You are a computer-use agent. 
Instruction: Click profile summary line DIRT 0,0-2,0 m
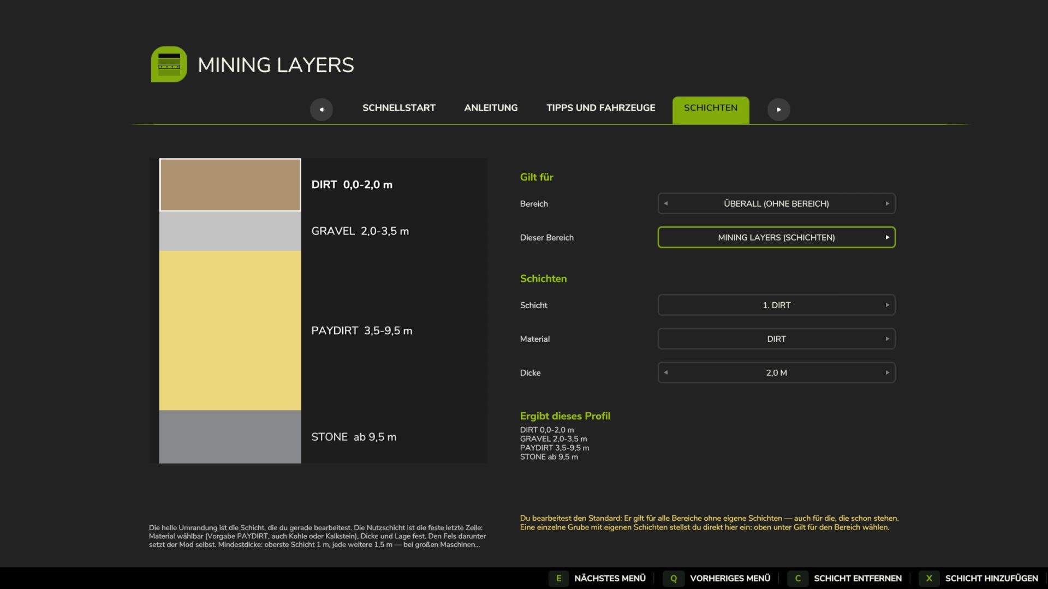click(x=547, y=430)
